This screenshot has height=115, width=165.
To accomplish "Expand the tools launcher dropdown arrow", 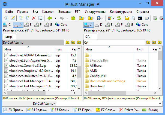I will 103,18.
